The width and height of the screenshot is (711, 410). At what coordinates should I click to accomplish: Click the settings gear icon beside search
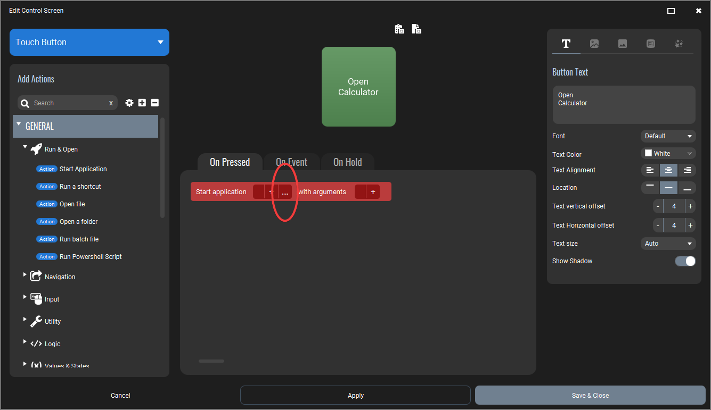(x=129, y=103)
